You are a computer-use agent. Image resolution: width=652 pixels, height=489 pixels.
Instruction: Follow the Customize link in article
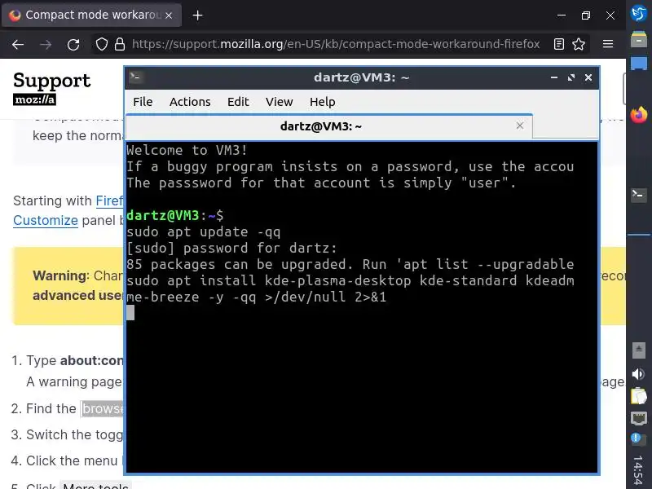pyautogui.click(x=46, y=220)
